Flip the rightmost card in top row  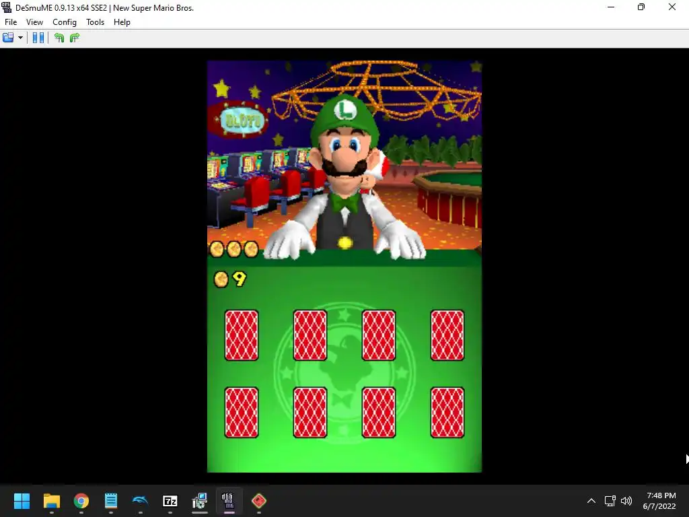[447, 335]
